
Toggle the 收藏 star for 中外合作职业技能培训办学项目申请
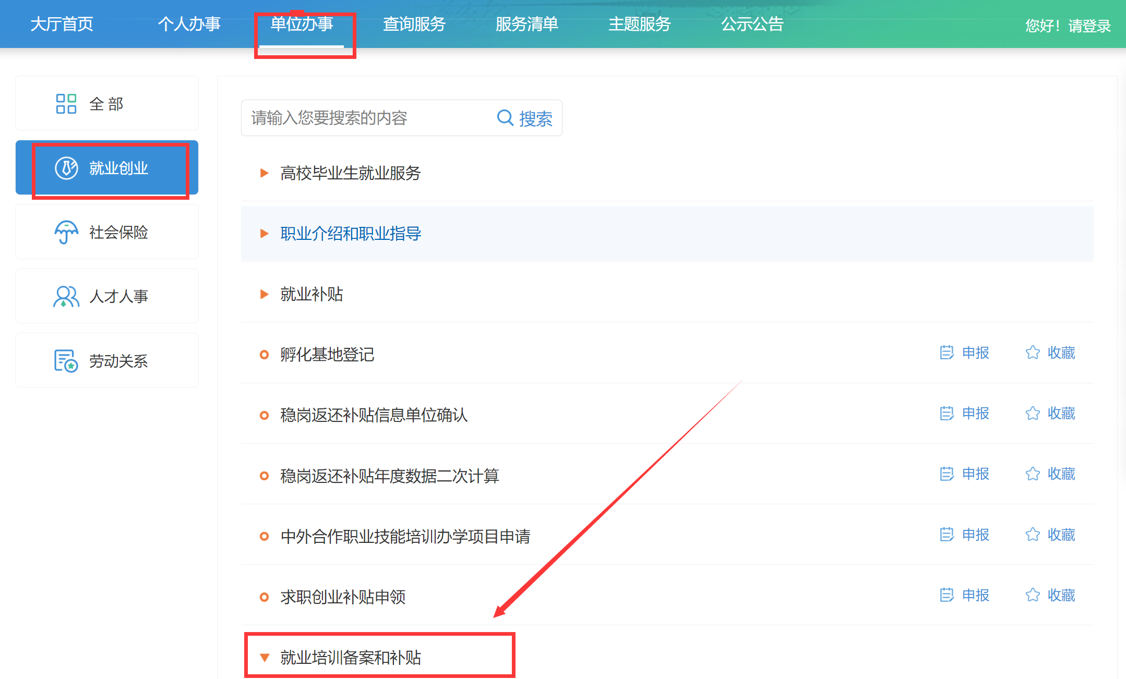point(1033,535)
